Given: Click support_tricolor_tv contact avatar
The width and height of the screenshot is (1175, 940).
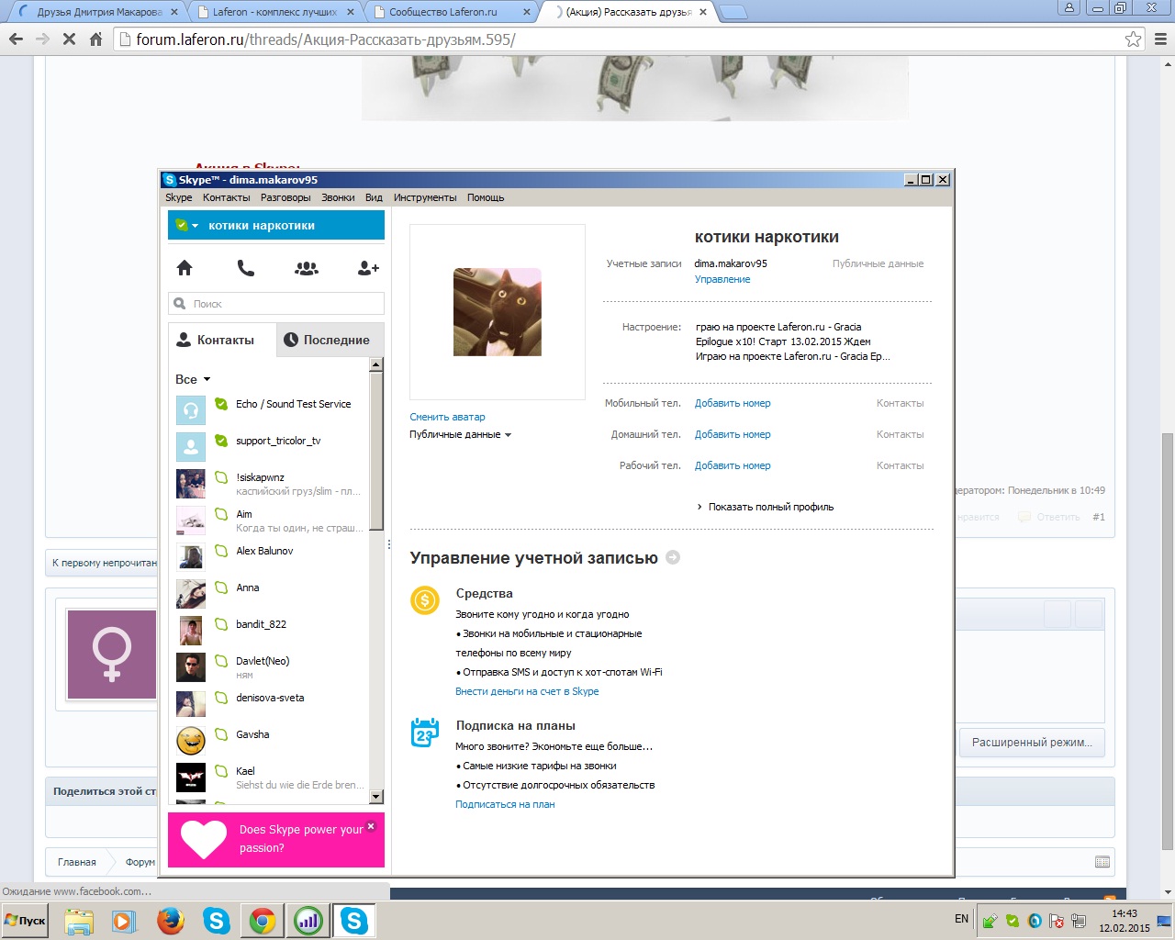Looking at the screenshot, I should coord(191,446).
